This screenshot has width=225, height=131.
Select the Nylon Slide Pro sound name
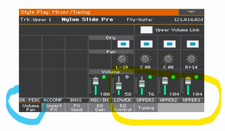point(87,19)
